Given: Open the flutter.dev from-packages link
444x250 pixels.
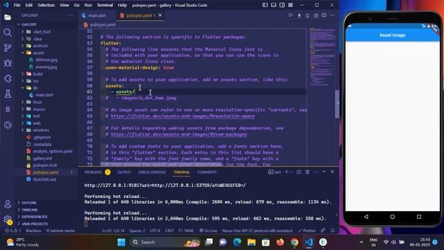Looking at the screenshot, I should pyautogui.click(x=179, y=134).
